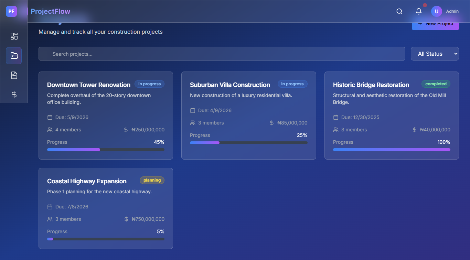The image size is (470, 260).
Task: Click the completed status badge
Action: (436, 84)
